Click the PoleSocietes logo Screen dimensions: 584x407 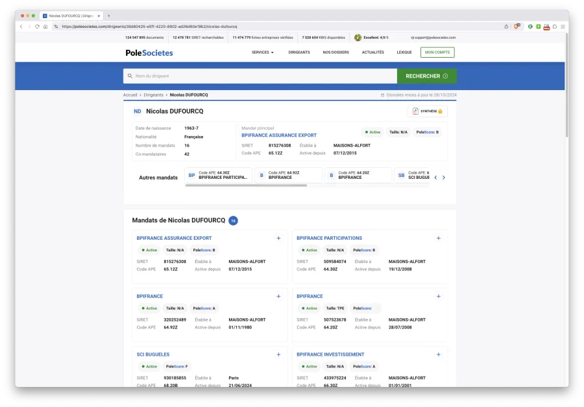coord(149,53)
